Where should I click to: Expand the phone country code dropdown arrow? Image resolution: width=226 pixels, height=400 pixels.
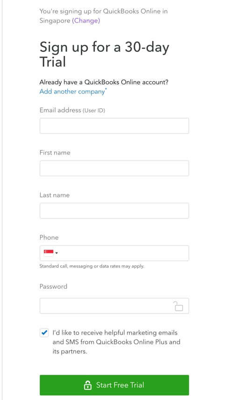tap(56, 253)
